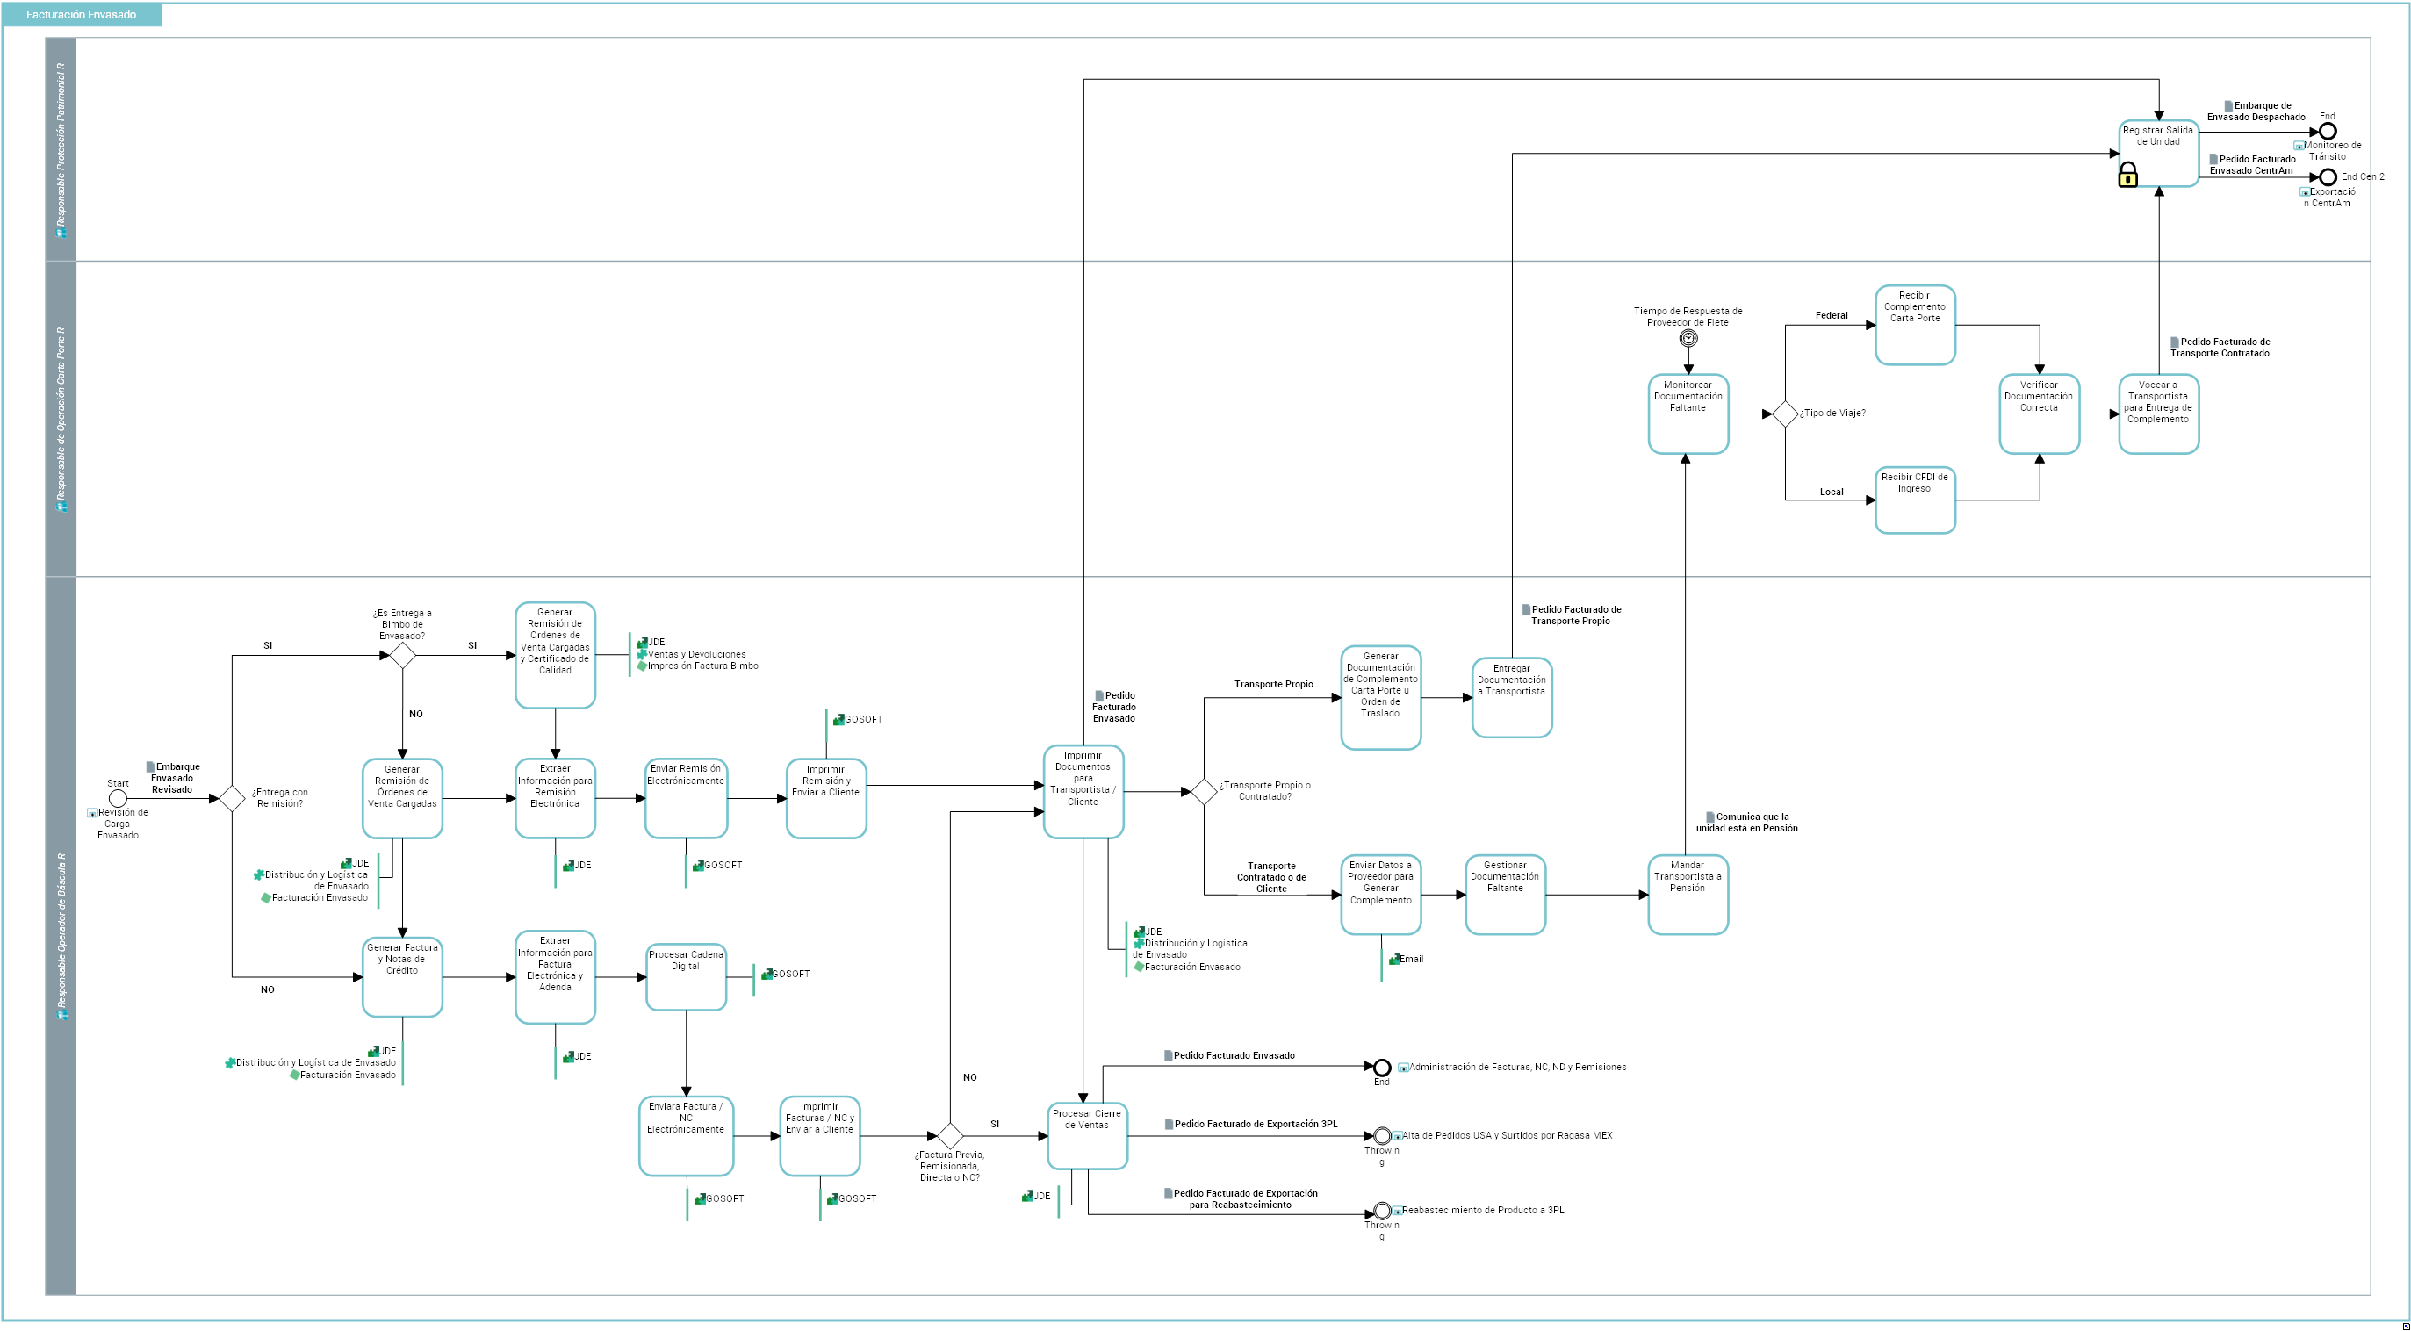Click the GOSOFT icon beside Procesar Cadena Digital

[766, 975]
